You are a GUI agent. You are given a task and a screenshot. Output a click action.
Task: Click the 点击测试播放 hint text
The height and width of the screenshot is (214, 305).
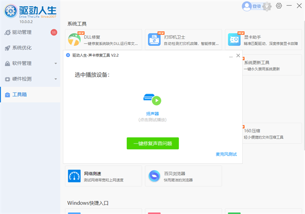[152, 120]
